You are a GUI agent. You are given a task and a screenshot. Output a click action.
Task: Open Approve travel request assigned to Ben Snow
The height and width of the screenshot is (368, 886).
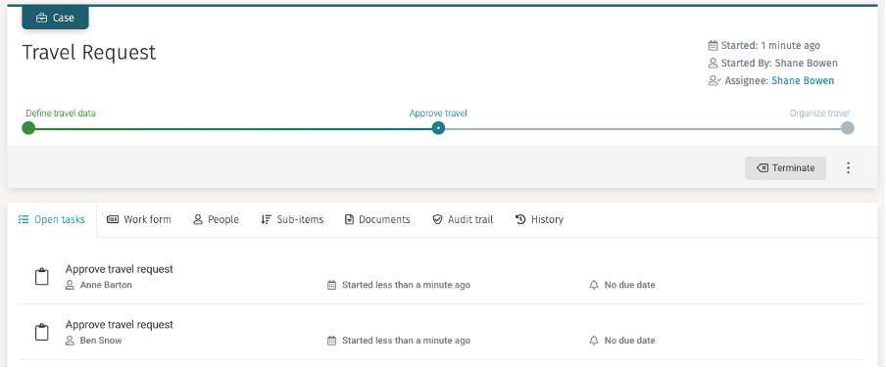click(120, 325)
